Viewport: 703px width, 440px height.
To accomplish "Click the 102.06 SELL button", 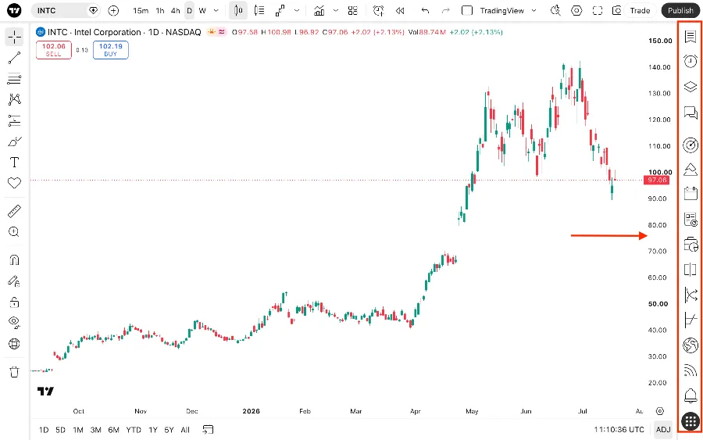I will pyautogui.click(x=54, y=50).
